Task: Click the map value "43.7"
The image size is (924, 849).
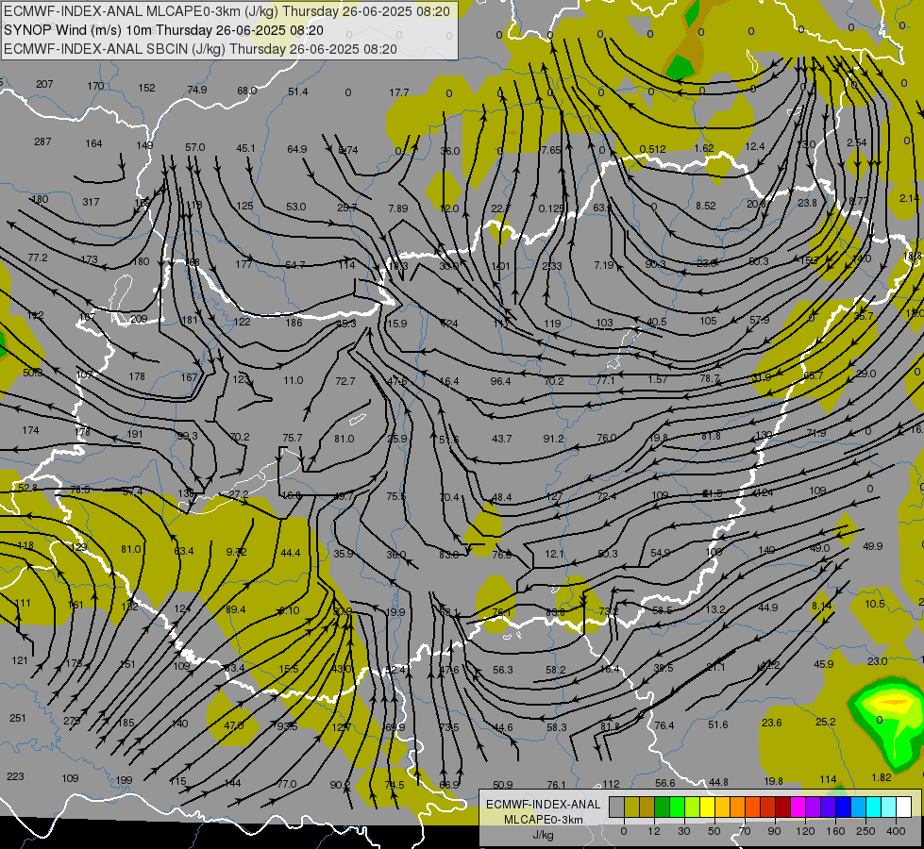Action: (x=501, y=439)
